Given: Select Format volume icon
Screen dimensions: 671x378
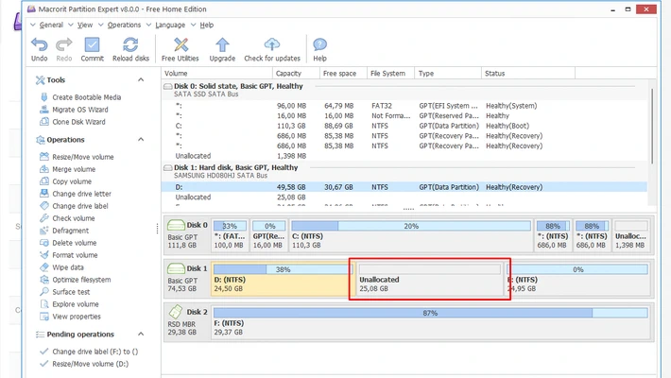Looking at the screenshot, I should (x=43, y=255).
